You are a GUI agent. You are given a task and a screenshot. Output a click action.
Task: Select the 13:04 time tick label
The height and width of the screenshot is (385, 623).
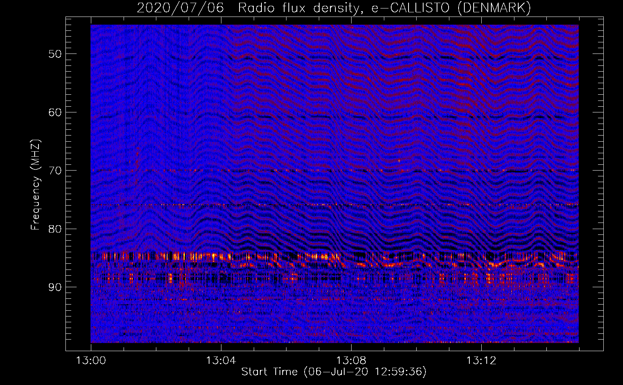coord(221,361)
